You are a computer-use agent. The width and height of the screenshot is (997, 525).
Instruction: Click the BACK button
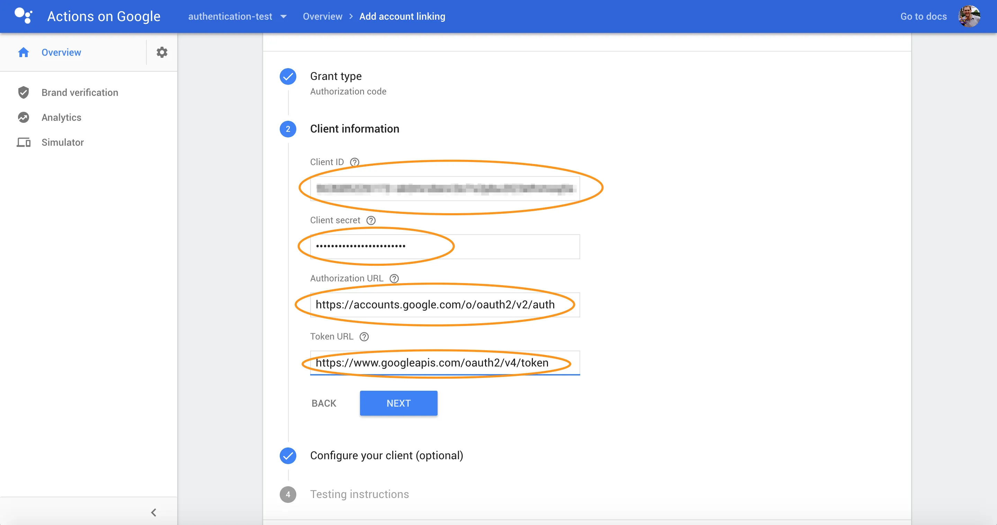[324, 403]
